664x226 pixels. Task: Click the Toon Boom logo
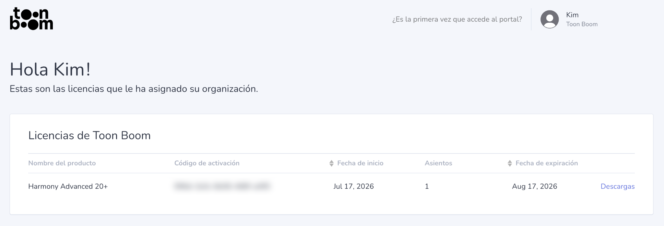pyautogui.click(x=31, y=19)
